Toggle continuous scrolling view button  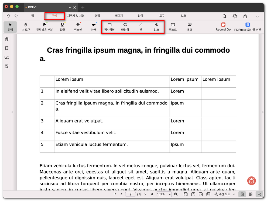point(259,194)
